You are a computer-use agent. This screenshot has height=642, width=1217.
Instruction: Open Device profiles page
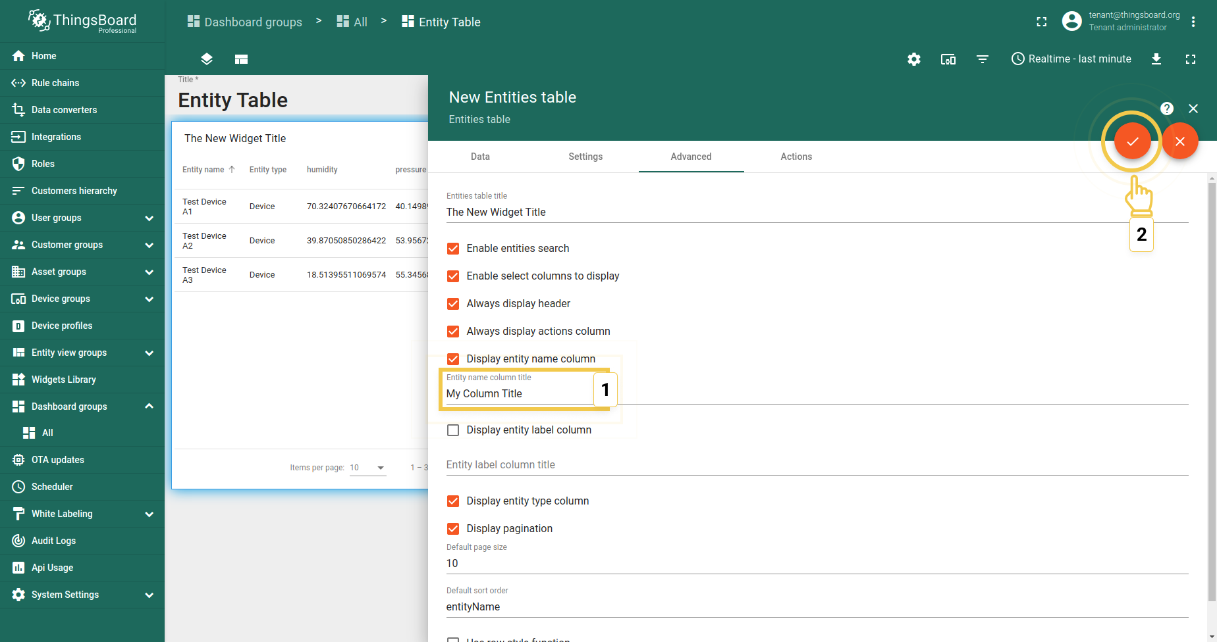click(x=82, y=326)
